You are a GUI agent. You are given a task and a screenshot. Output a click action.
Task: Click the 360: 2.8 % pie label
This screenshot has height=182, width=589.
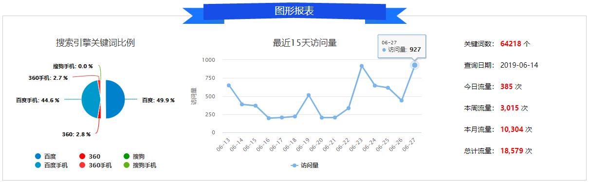(76, 134)
